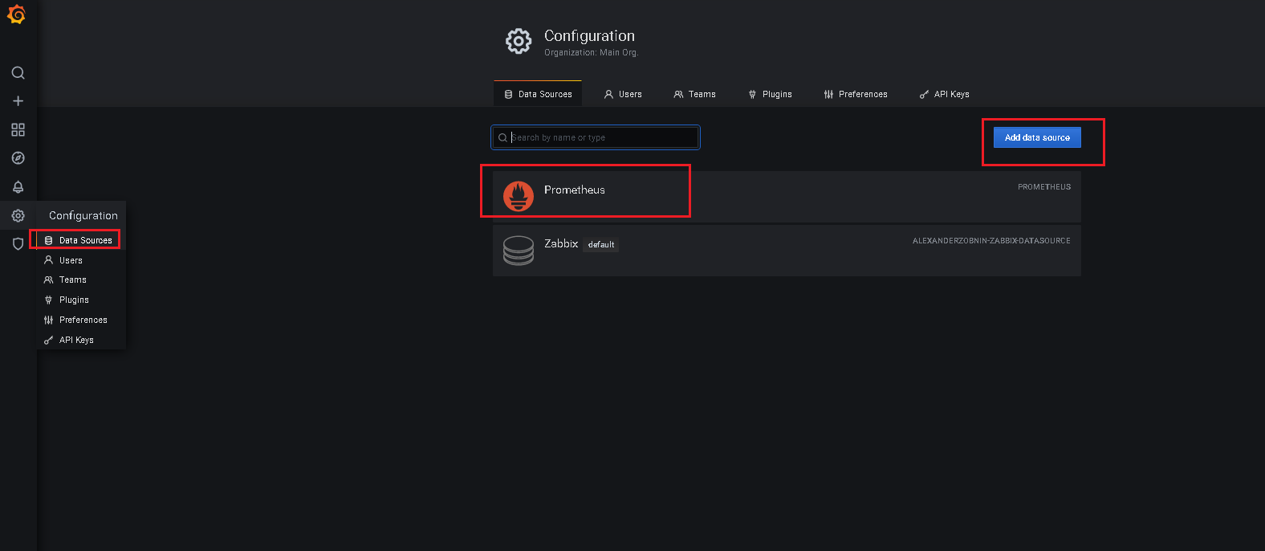Click the Configuration gear sidebar icon
This screenshot has width=1265, height=551.
click(18, 215)
